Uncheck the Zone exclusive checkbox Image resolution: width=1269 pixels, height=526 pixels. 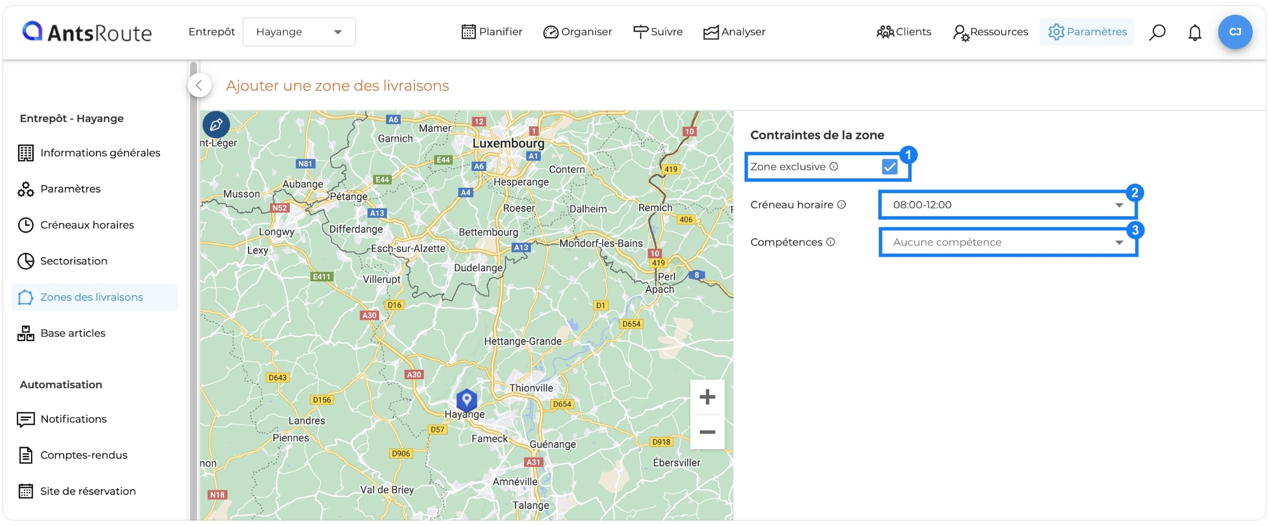click(889, 167)
